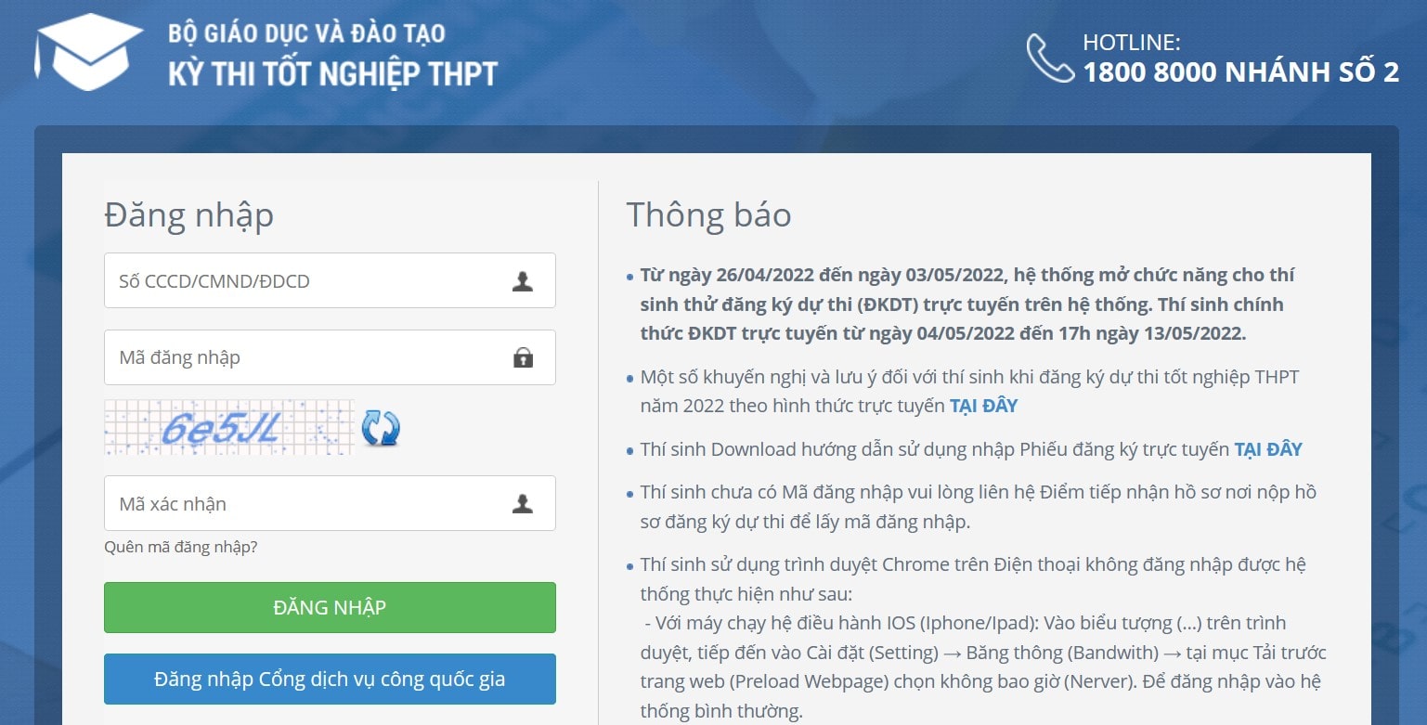Click the user icon in Mã xác nhận field
The image size is (1427, 725).
point(523,504)
